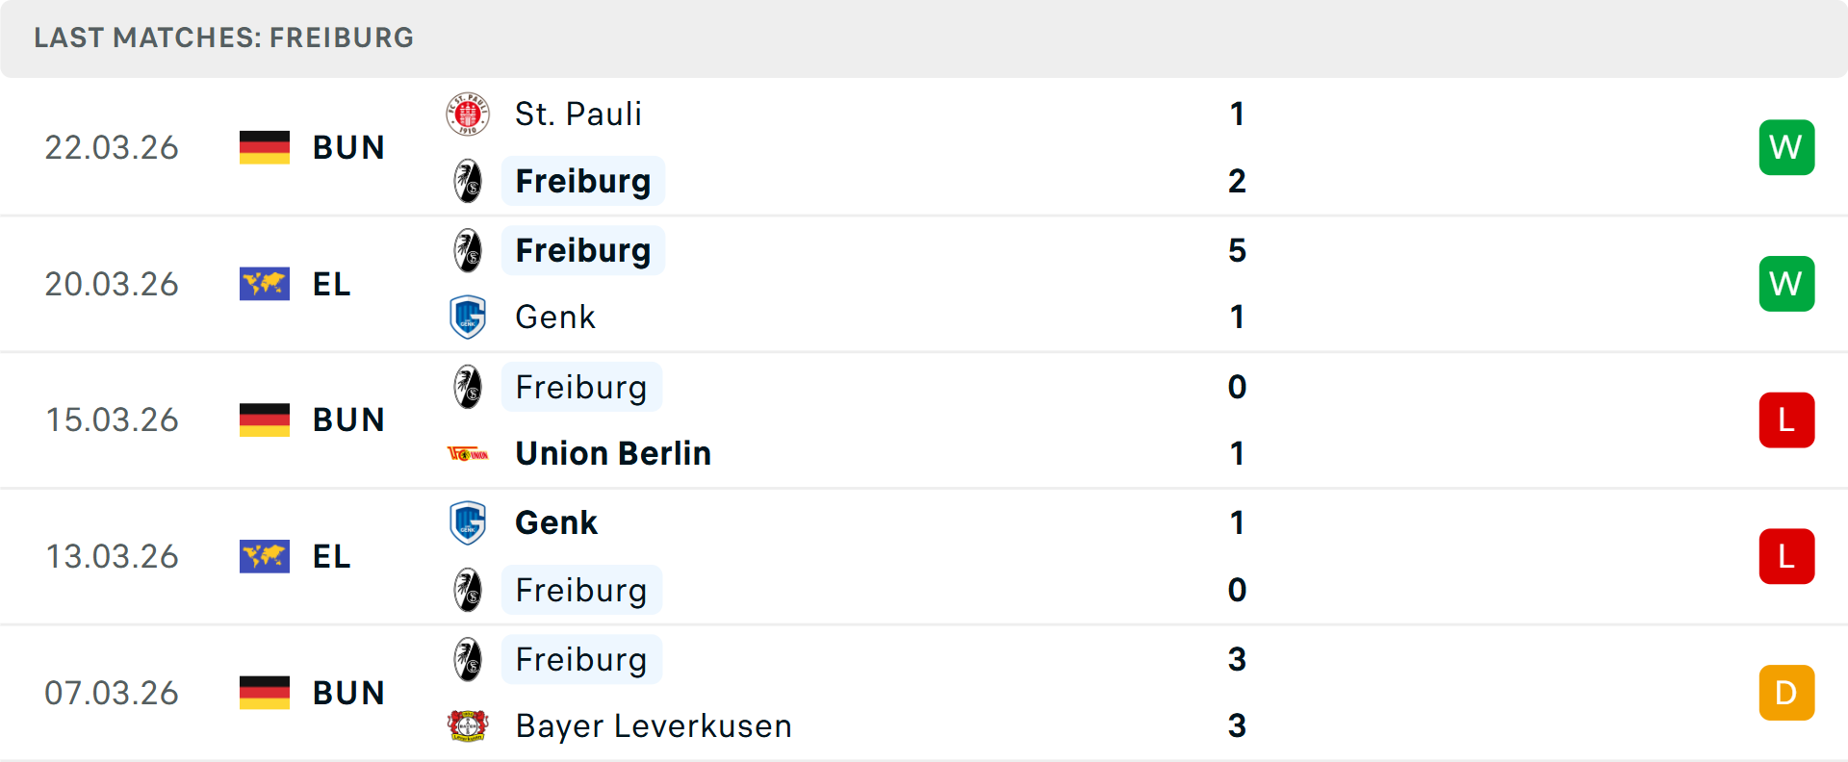Image resolution: width=1848 pixels, height=762 pixels.
Task: Click the red L badge for Union Berlin match
Action: (x=1786, y=420)
